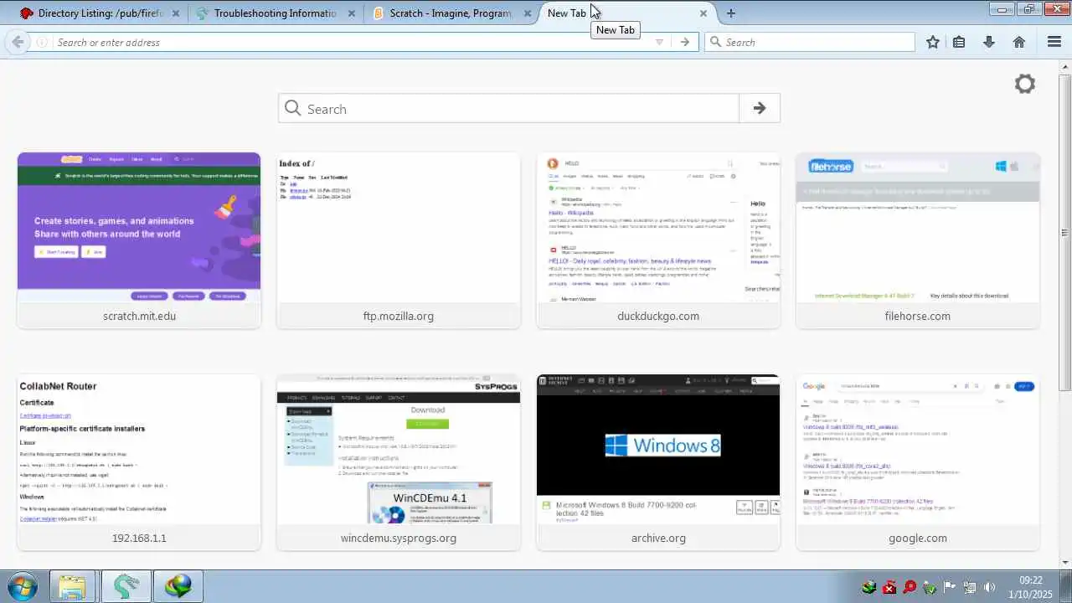Open new tab page settings gear

tap(1025, 84)
